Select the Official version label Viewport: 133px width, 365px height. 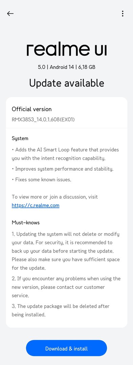tap(32, 109)
